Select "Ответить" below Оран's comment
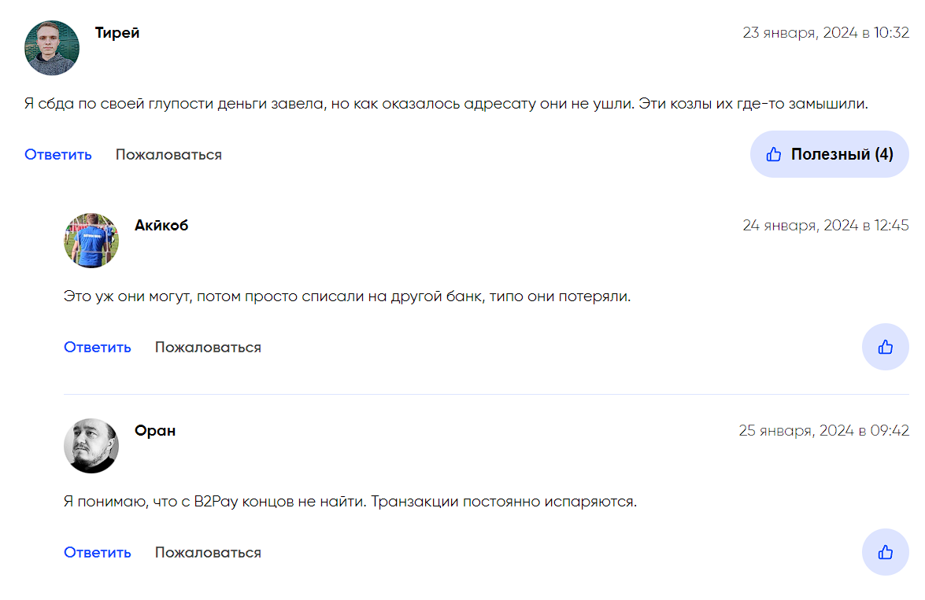The width and height of the screenshot is (925, 600). click(x=98, y=553)
